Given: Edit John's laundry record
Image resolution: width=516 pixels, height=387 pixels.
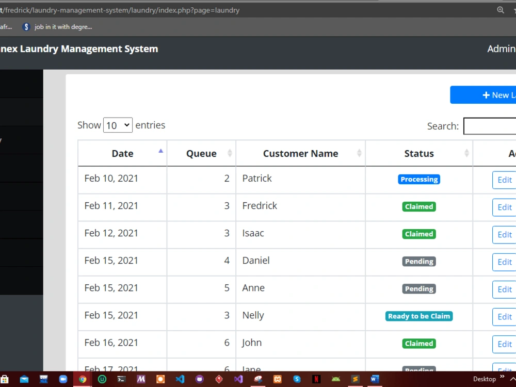Looking at the screenshot, I should [505, 344].
